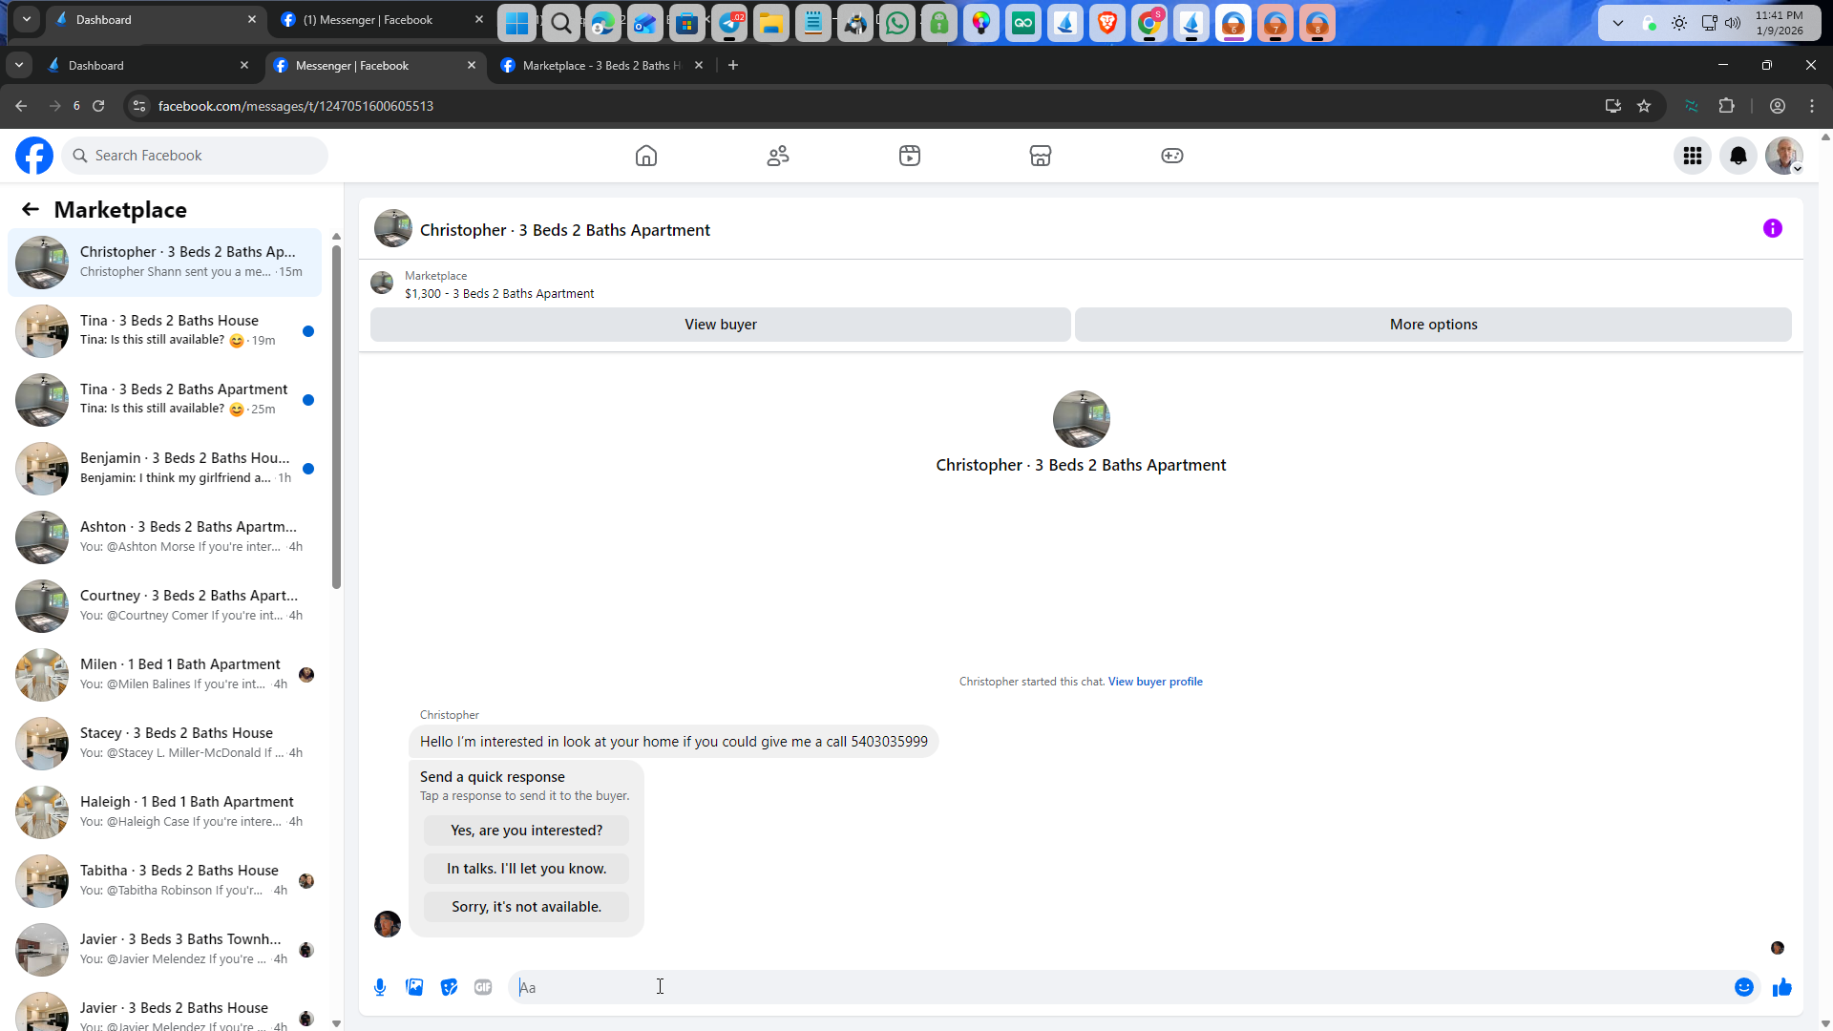Viewport: 1833px width, 1031px height.
Task: Open Facebook notifications bell
Action: tap(1738, 156)
